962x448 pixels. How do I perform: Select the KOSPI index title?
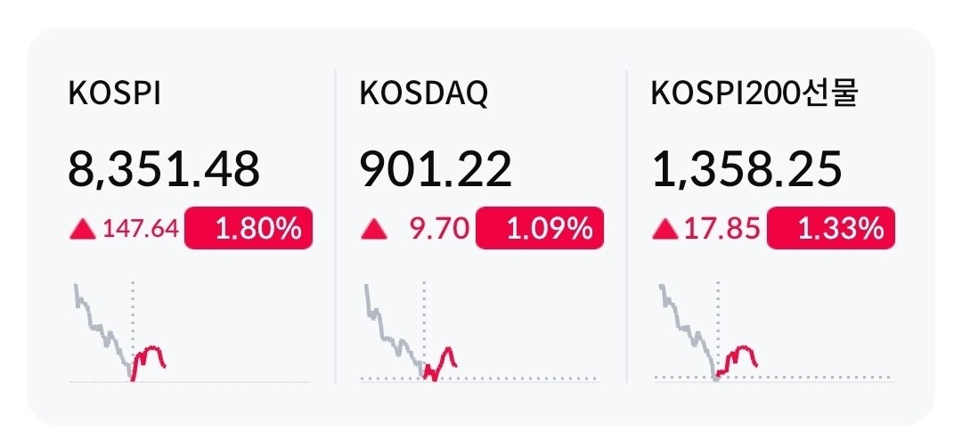(115, 94)
